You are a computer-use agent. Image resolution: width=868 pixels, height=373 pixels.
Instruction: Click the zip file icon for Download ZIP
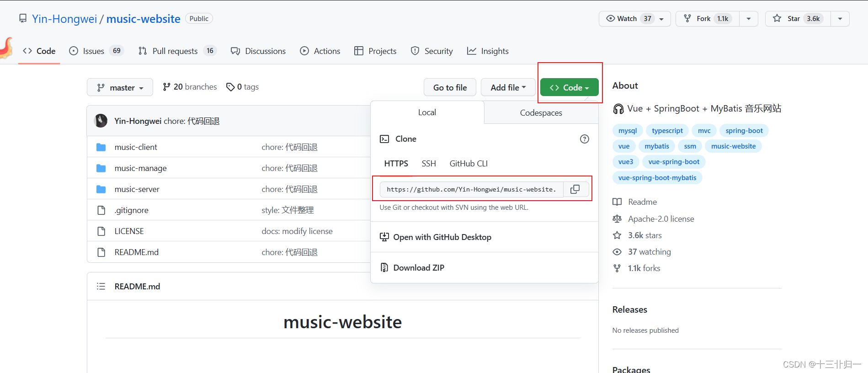coord(384,267)
